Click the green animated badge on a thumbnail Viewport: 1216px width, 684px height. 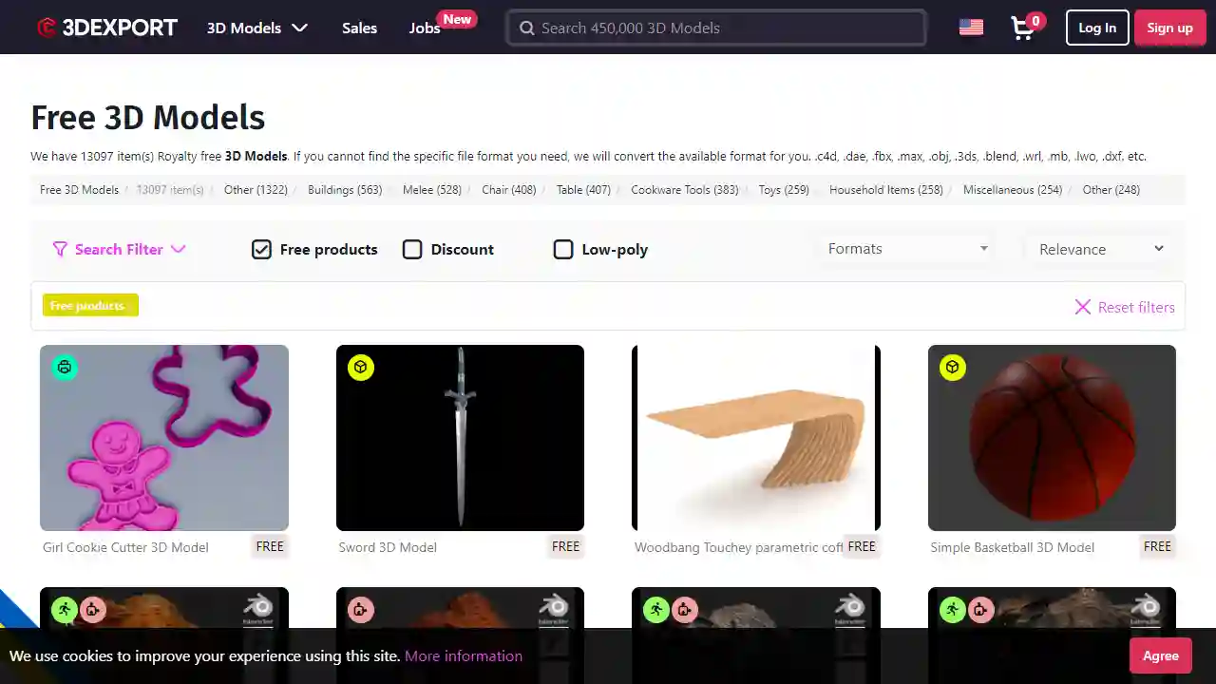pos(65,609)
